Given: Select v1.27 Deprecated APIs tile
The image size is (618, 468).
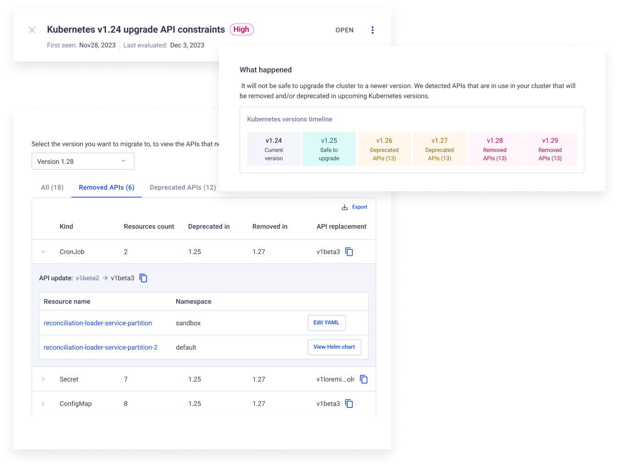Looking at the screenshot, I should 440,149.
